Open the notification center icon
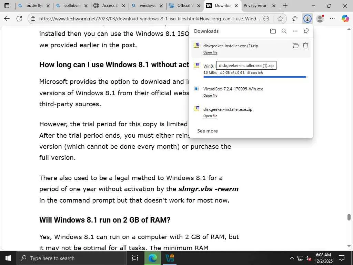This screenshot has width=353, height=265. [x=342, y=258]
